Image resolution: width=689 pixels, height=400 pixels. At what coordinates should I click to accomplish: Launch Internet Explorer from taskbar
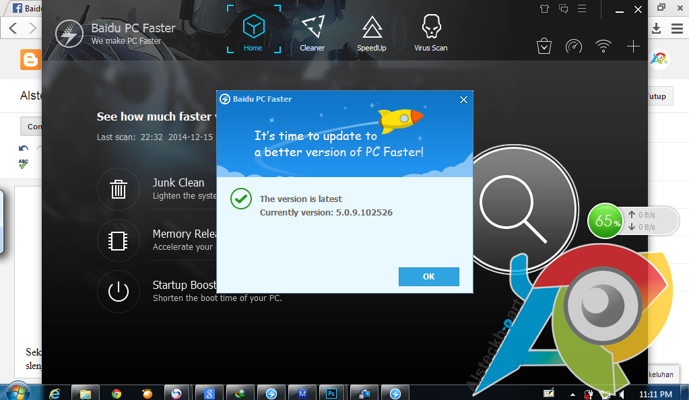(55, 393)
